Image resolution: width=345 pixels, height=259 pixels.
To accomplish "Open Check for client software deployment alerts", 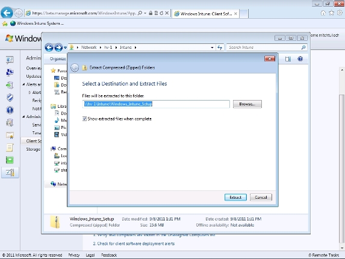I will click(136, 243).
